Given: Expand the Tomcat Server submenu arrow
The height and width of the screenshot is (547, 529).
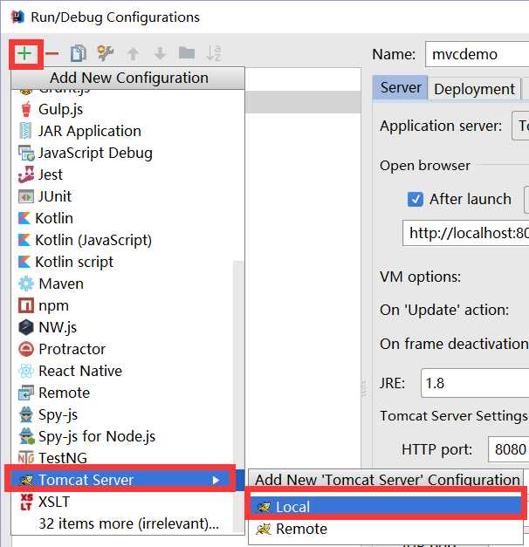Looking at the screenshot, I should [x=216, y=481].
